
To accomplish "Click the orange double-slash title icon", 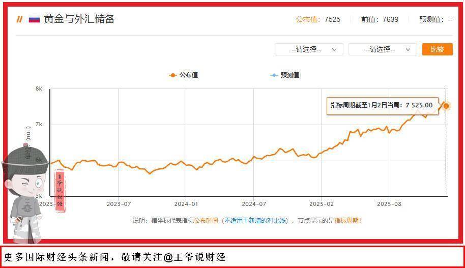I will point(19,19).
